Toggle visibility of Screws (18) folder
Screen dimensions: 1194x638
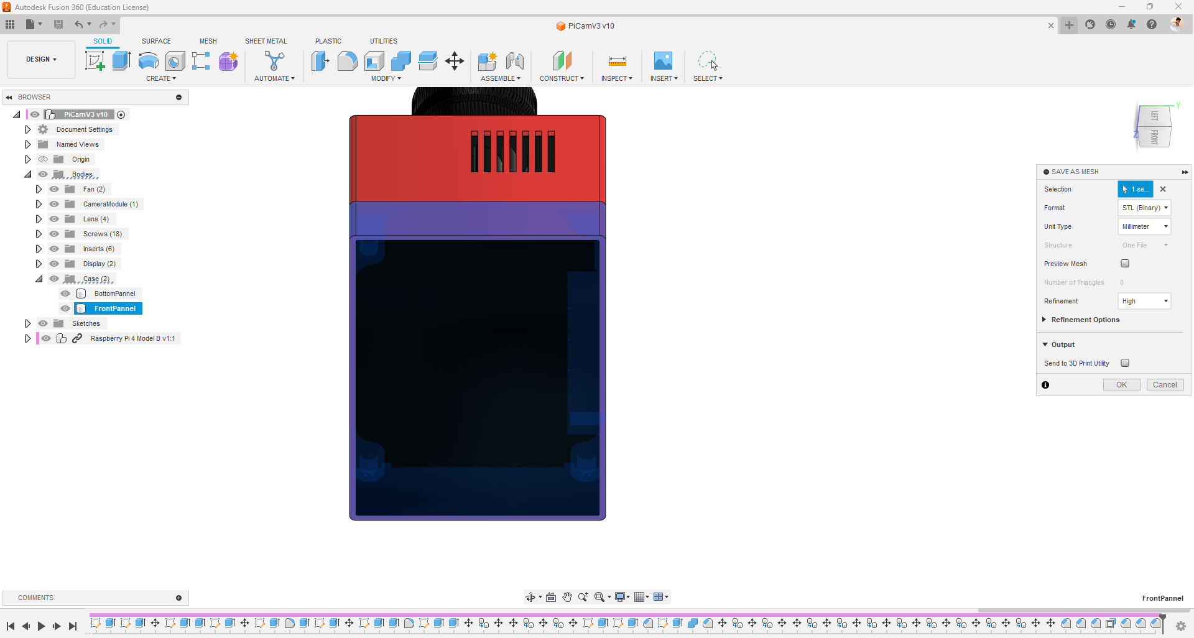[54, 234]
